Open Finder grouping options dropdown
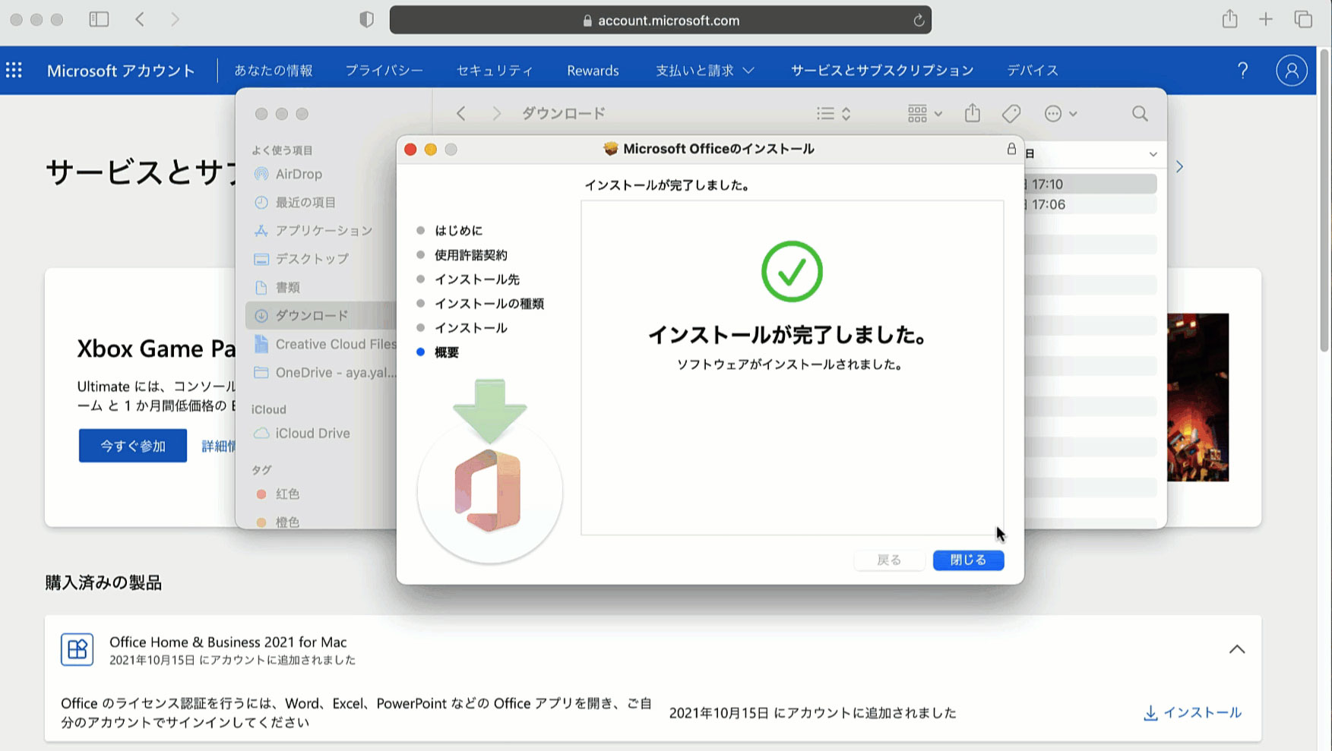This screenshot has height=751, width=1332. click(925, 113)
